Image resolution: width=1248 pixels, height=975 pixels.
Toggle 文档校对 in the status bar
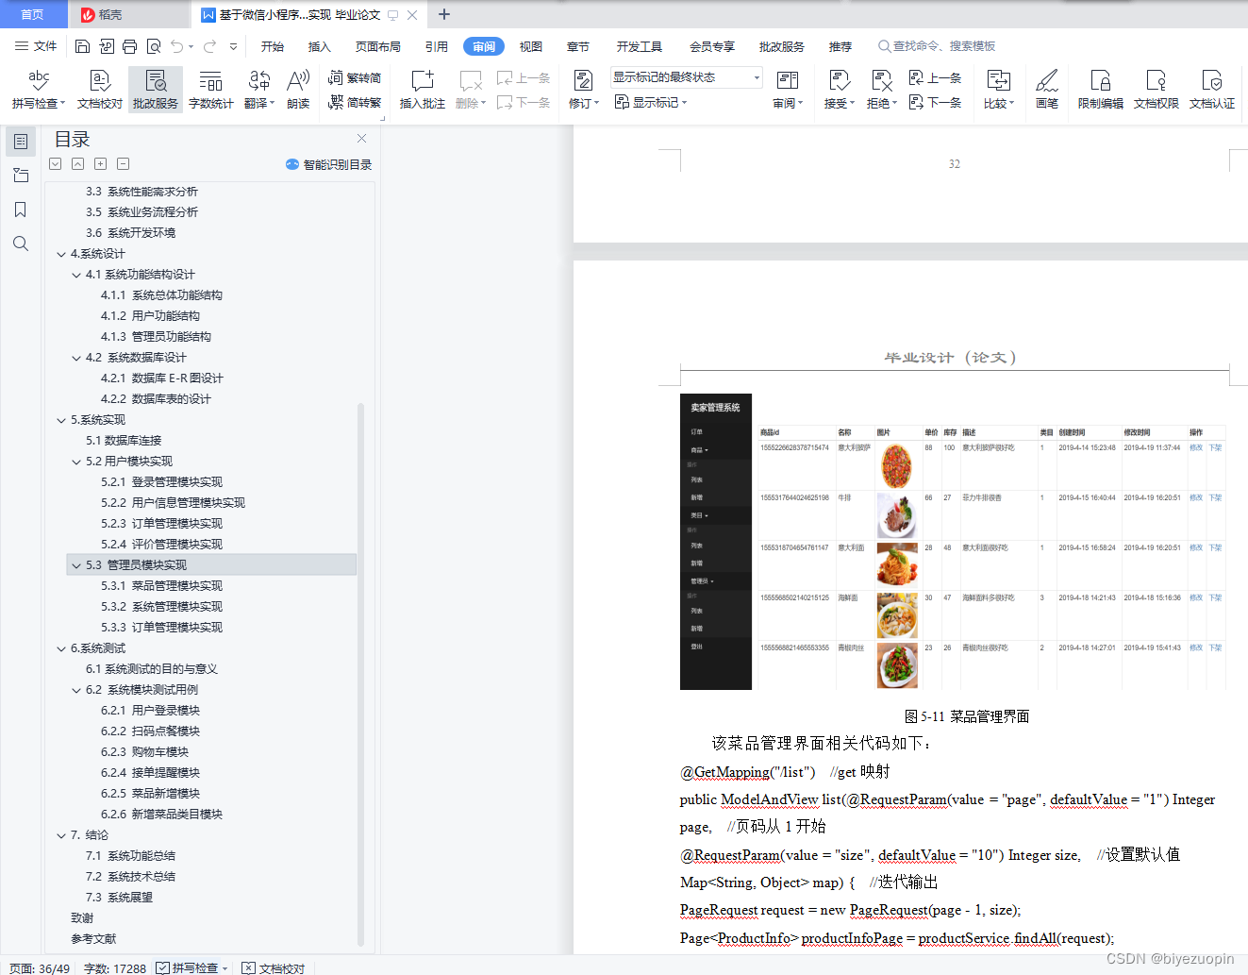pos(274,967)
